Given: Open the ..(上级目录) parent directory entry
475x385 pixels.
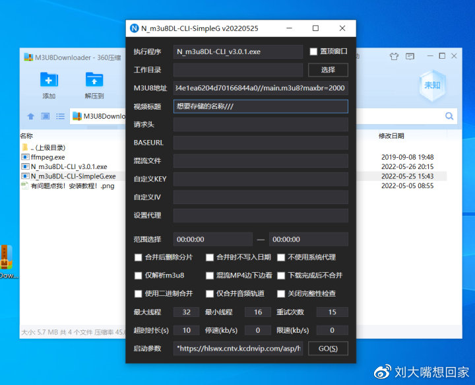Looking at the screenshot, I should click(x=48, y=148).
